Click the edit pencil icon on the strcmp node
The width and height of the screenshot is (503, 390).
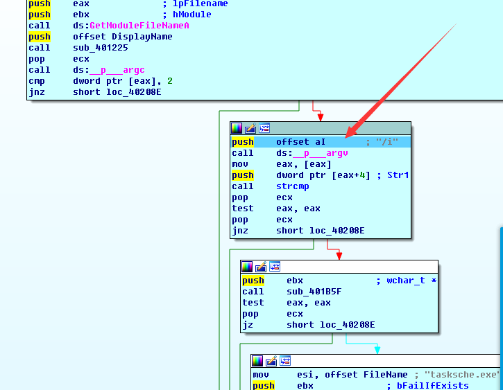[250, 128]
